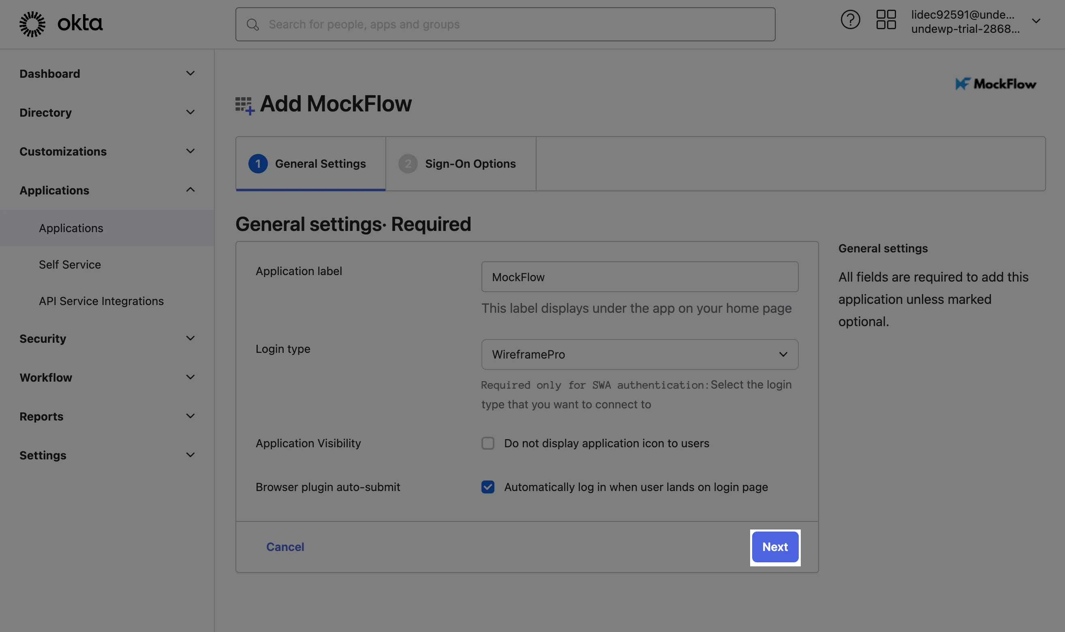Click the General settings sidebar help heading
Viewport: 1065px width, 632px height.
883,248
